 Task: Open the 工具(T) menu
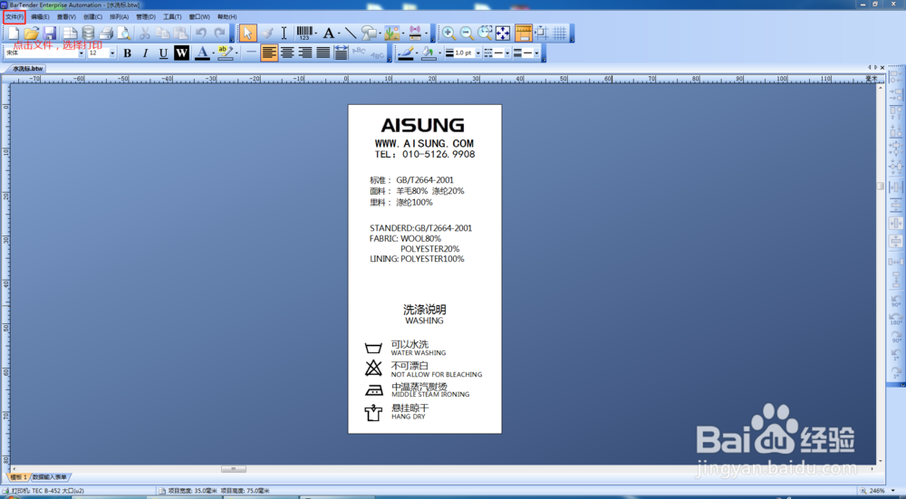coord(171,16)
